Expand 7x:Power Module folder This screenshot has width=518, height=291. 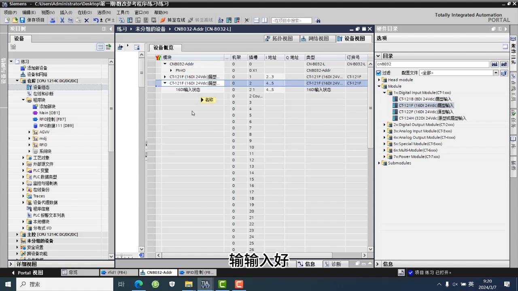pyautogui.click(x=385, y=157)
